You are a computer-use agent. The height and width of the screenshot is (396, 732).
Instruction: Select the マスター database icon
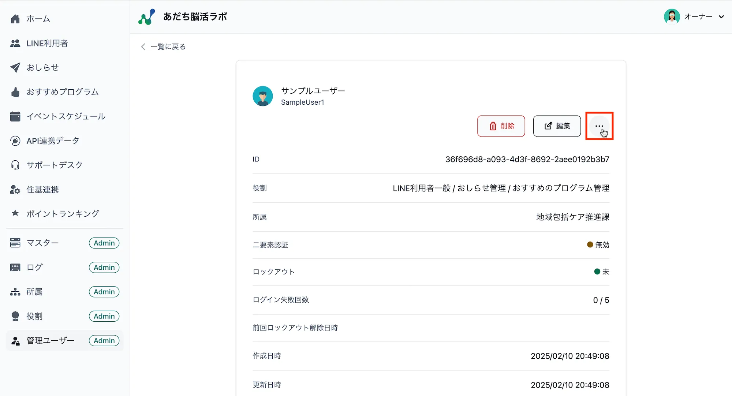point(15,243)
